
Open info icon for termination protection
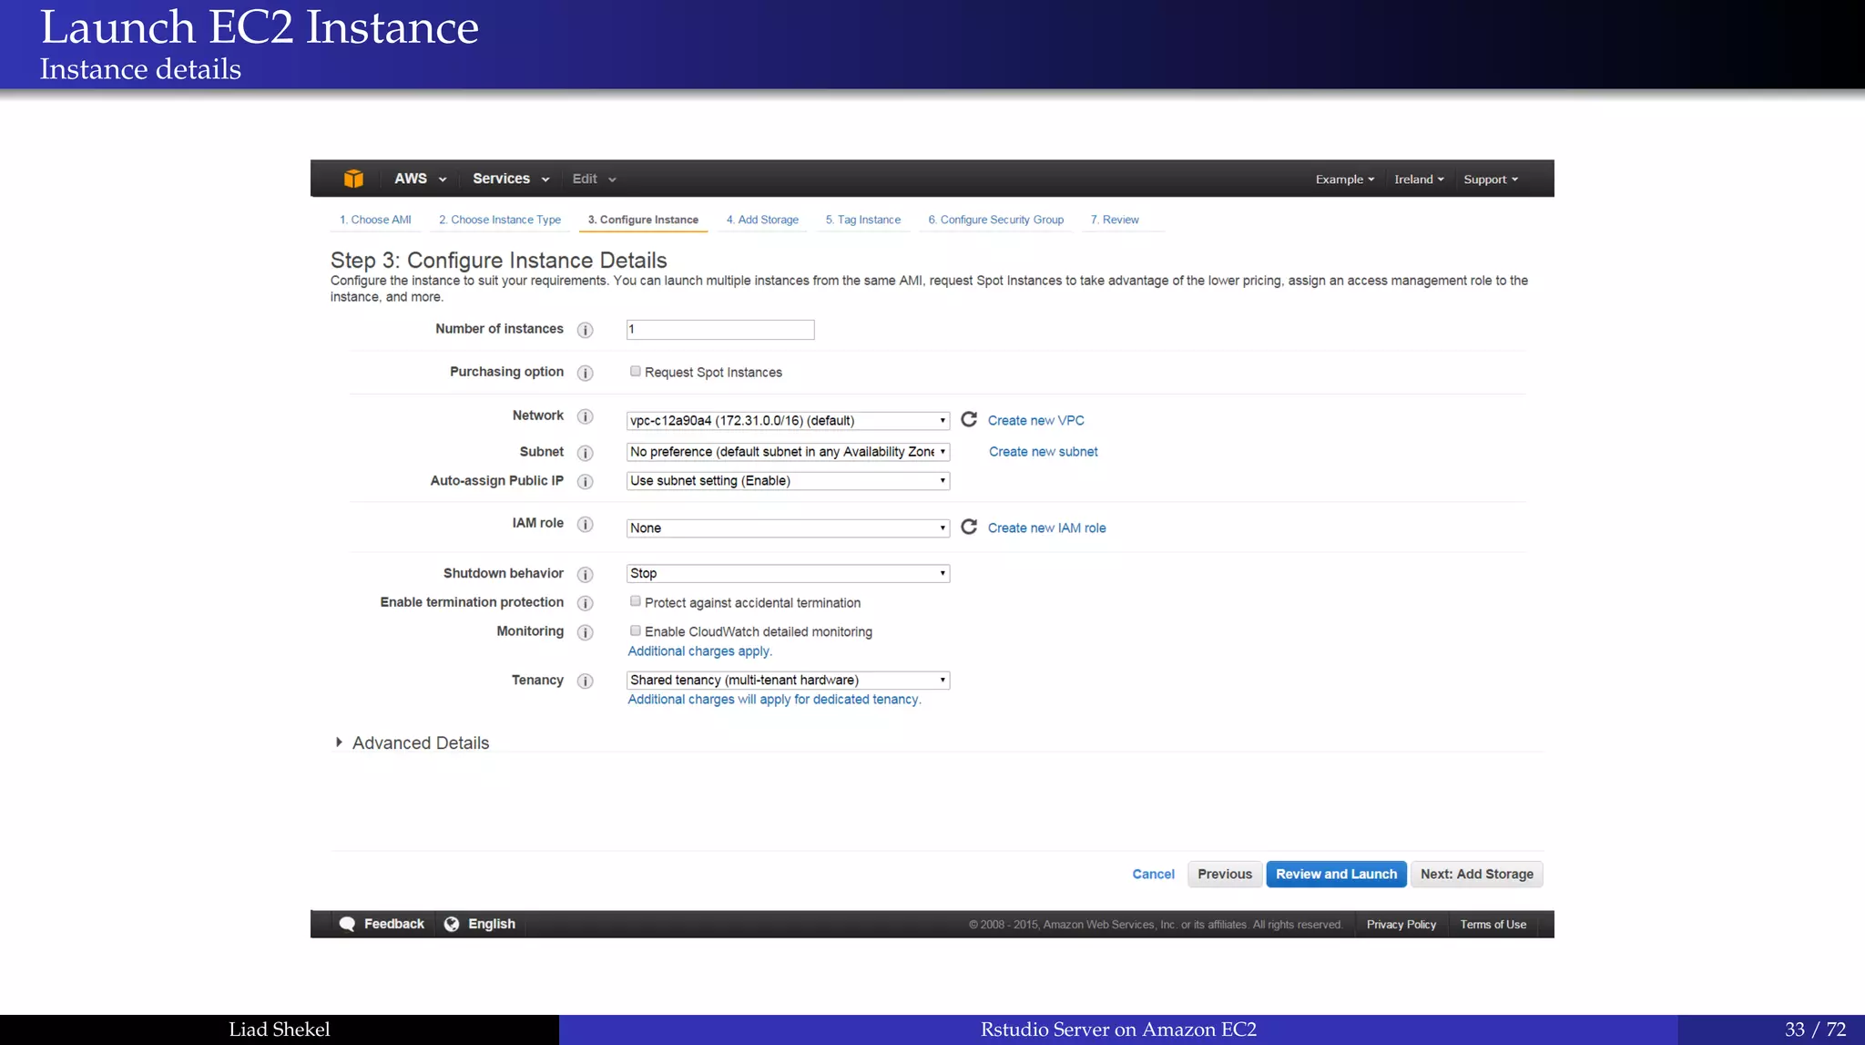pyautogui.click(x=586, y=603)
